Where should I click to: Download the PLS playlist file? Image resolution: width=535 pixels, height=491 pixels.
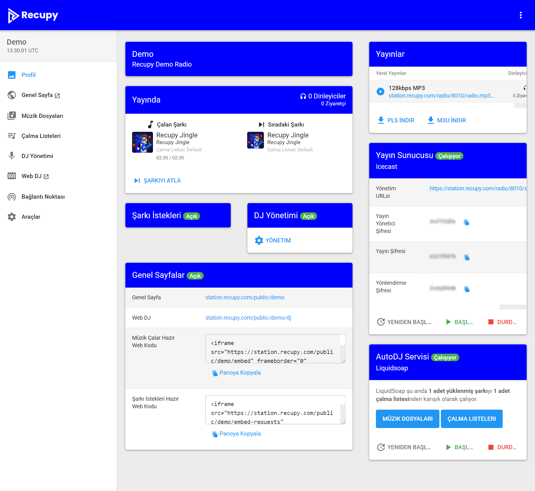[x=396, y=120]
